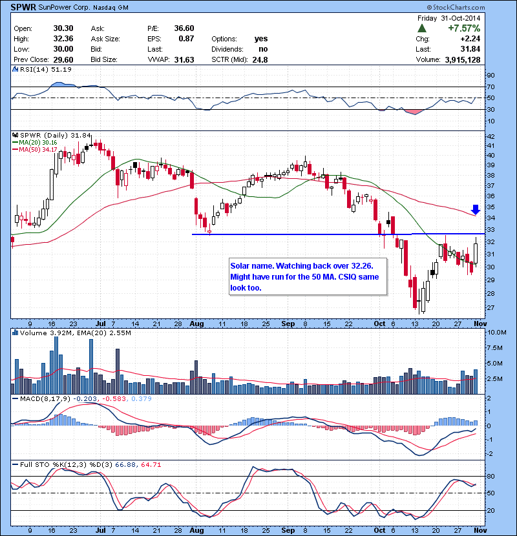Click the blue MACD(8,17,9) legend line marker

click(x=15, y=399)
